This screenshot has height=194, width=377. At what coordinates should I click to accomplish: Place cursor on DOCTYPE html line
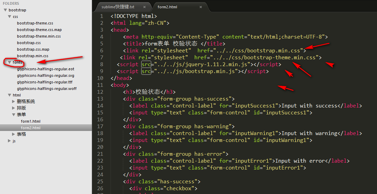(134, 16)
